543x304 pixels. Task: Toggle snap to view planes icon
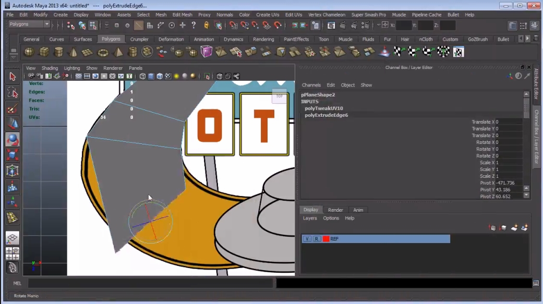(267, 25)
